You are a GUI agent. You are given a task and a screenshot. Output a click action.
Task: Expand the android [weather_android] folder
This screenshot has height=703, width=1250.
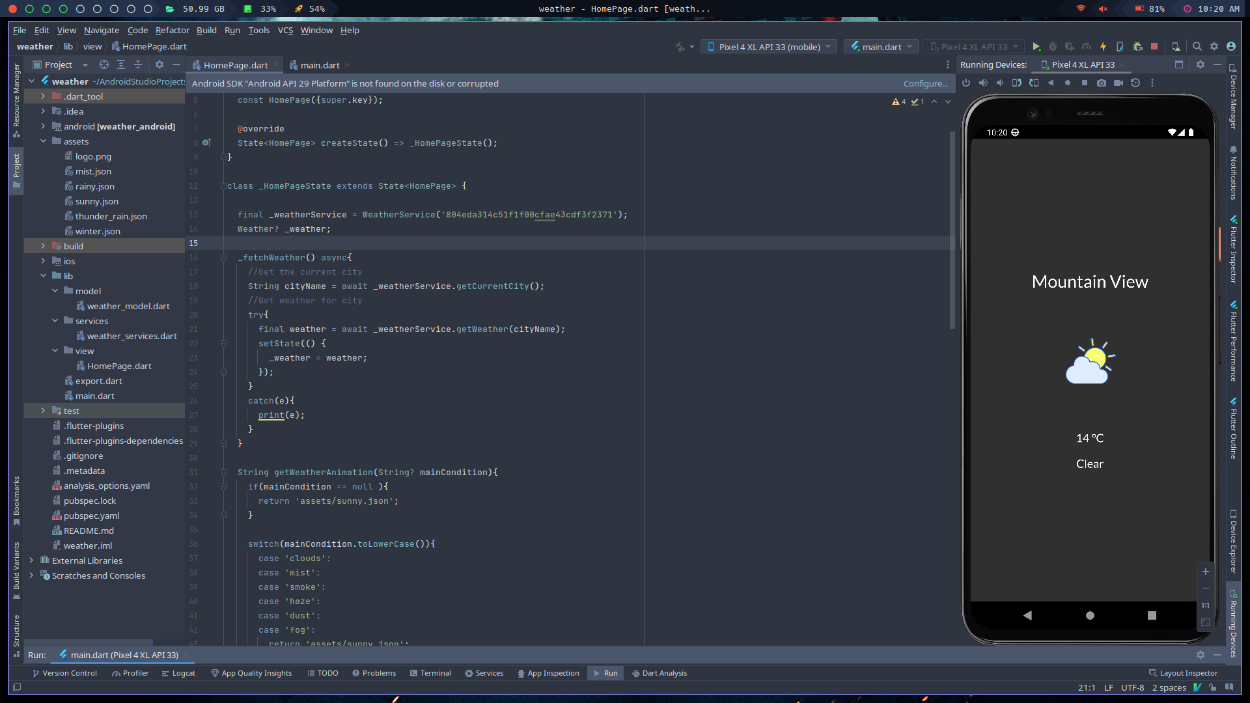43,126
